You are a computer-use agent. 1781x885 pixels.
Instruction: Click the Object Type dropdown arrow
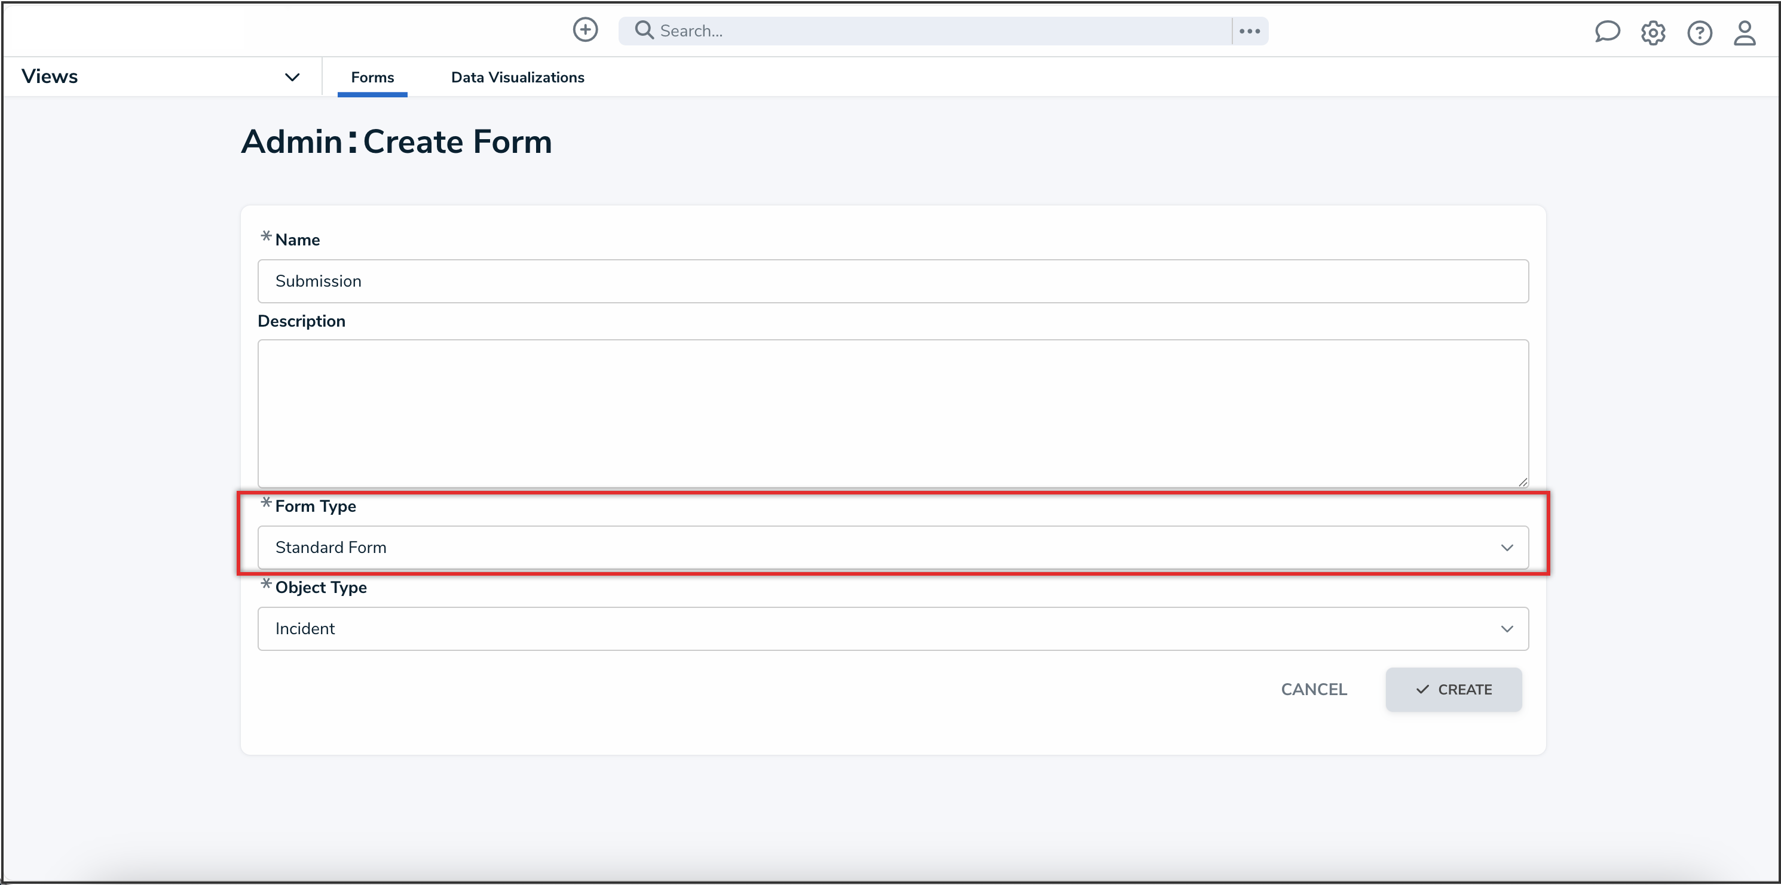coord(1507,629)
